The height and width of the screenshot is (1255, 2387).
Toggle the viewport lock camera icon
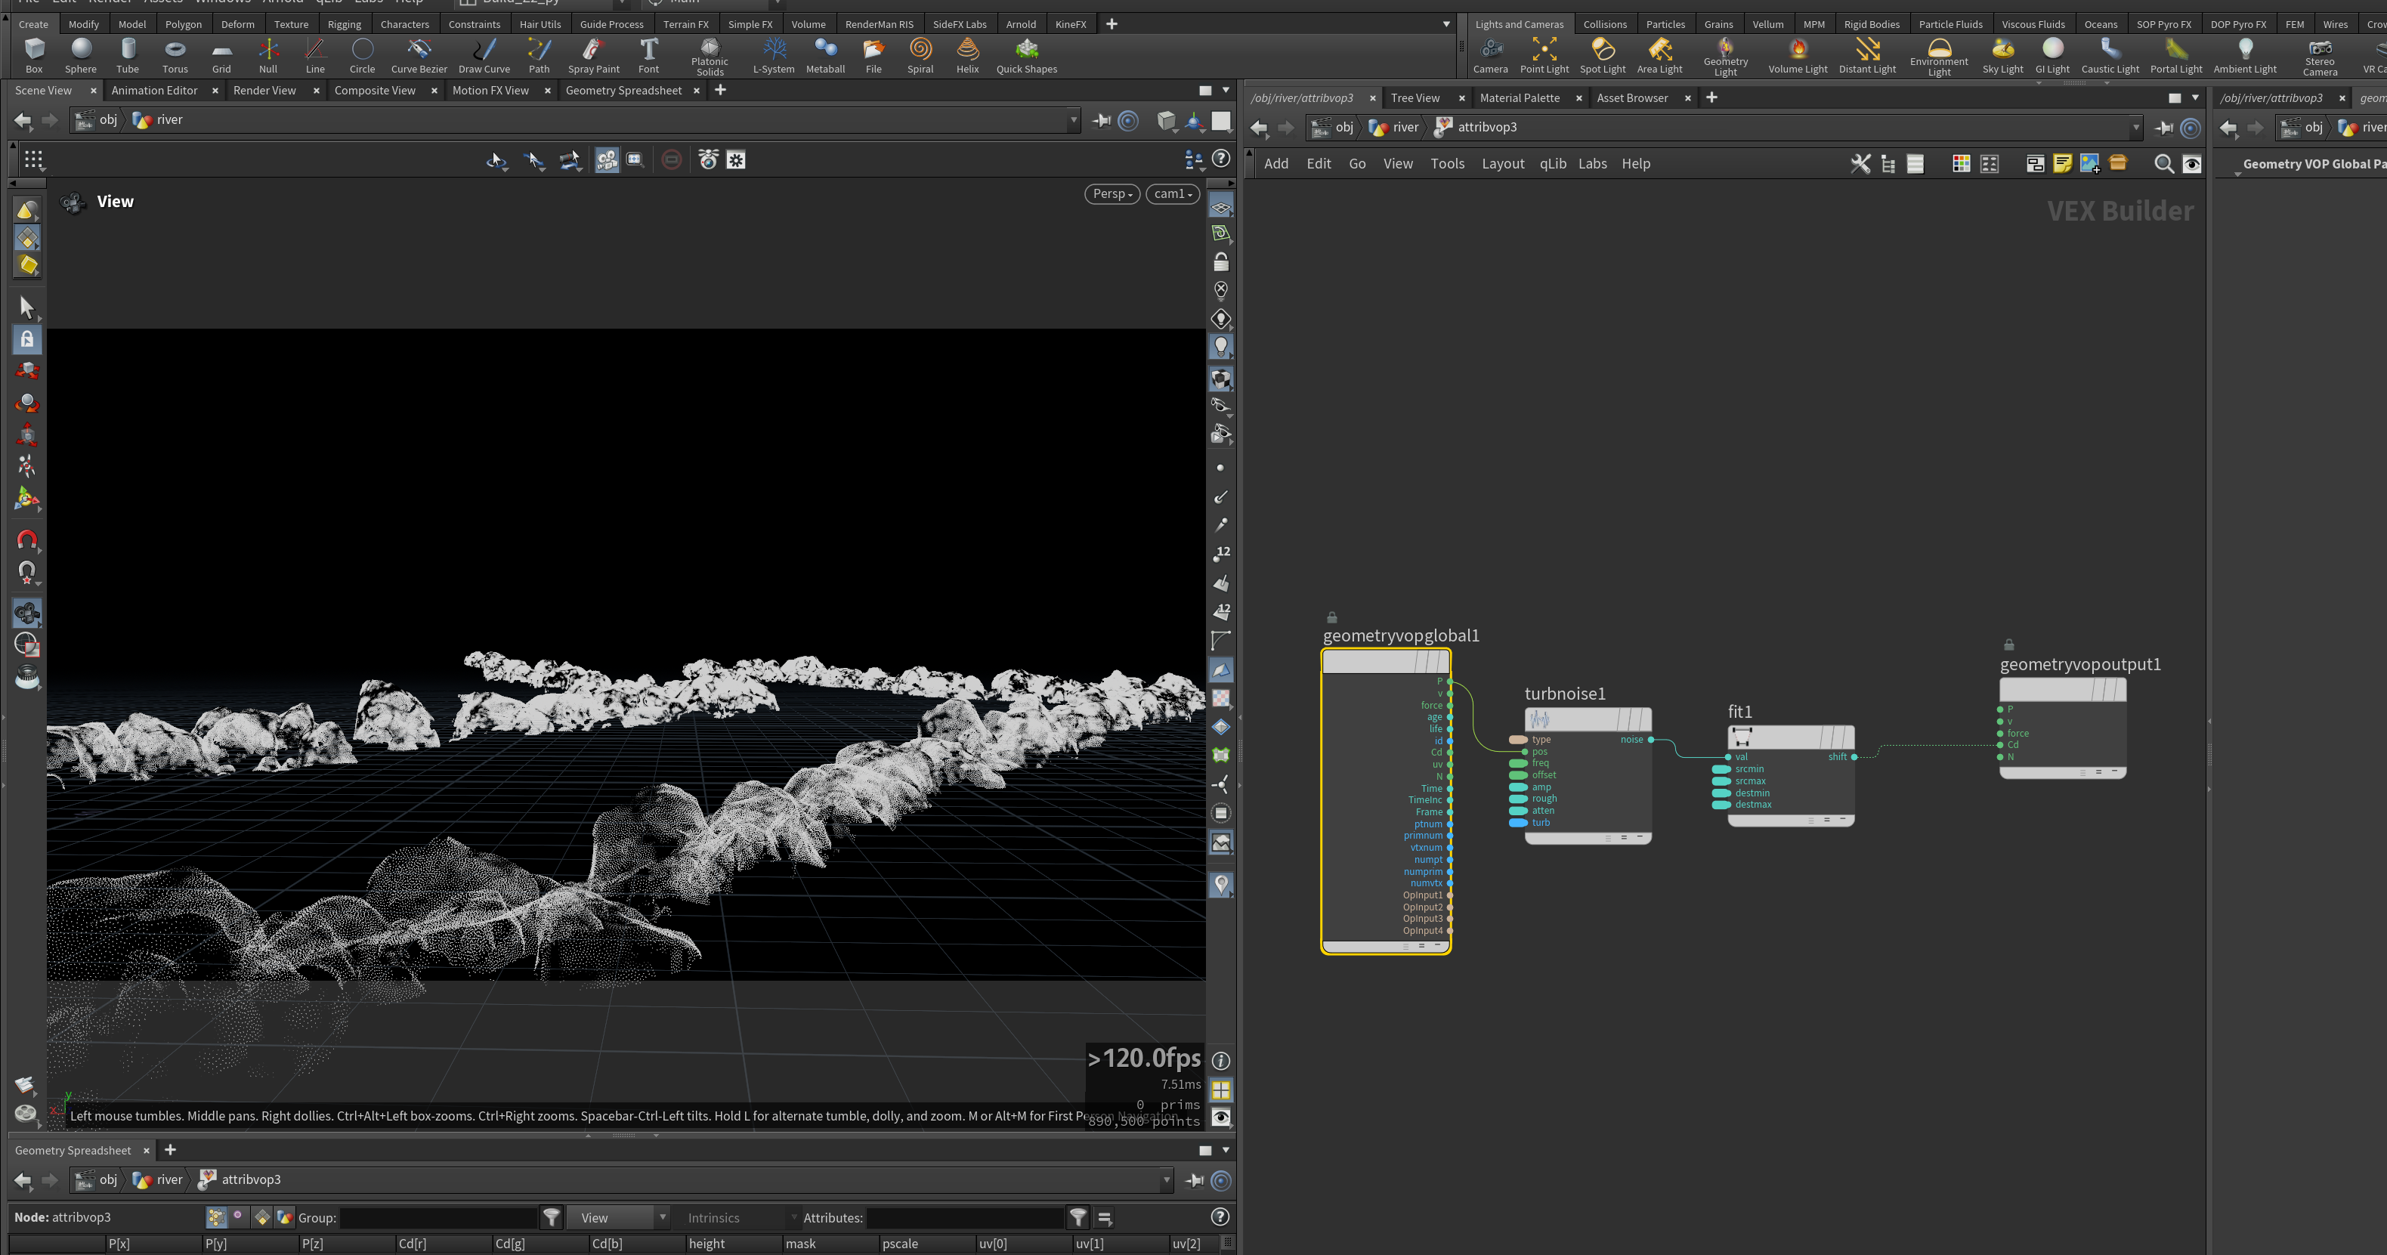[1221, 262]
